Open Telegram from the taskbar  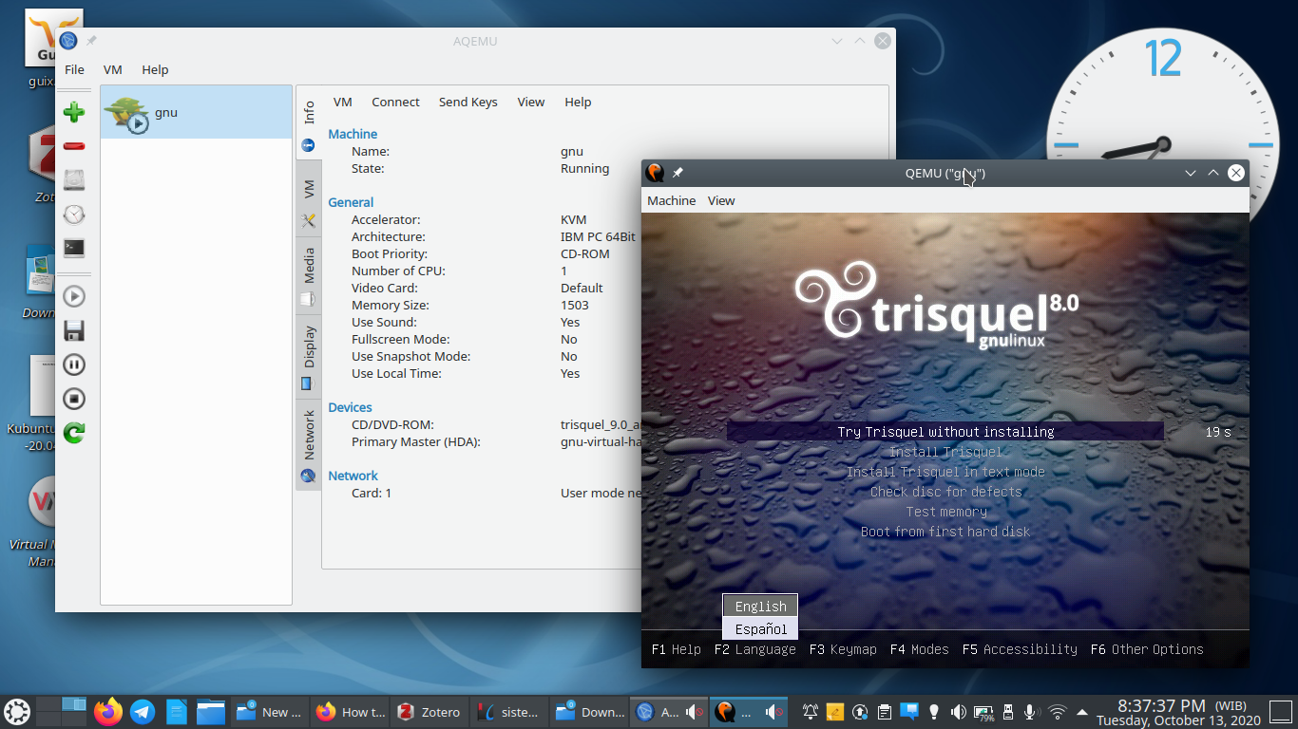coord(143,711)
